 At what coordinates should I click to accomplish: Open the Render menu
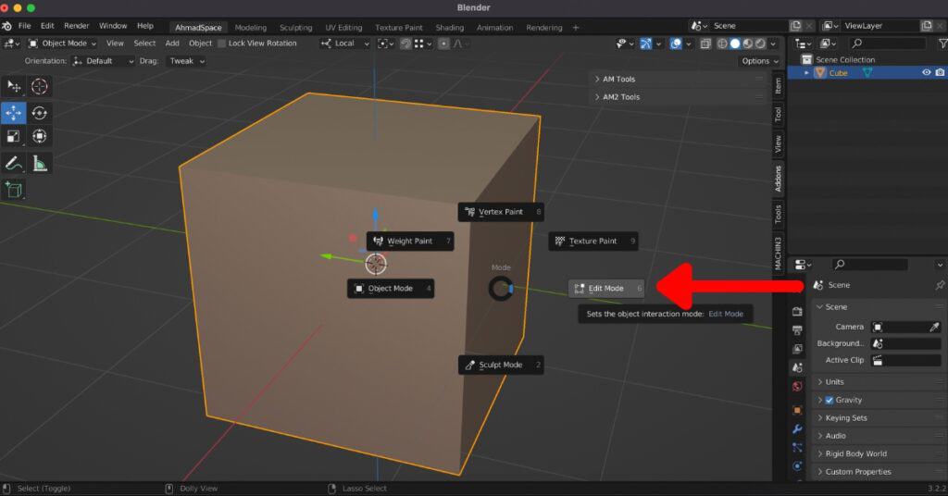point(76,26)
